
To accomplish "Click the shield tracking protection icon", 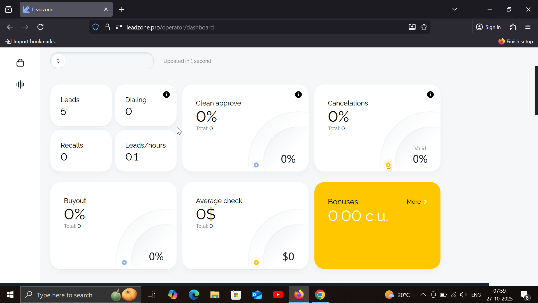I will point(96,27).
